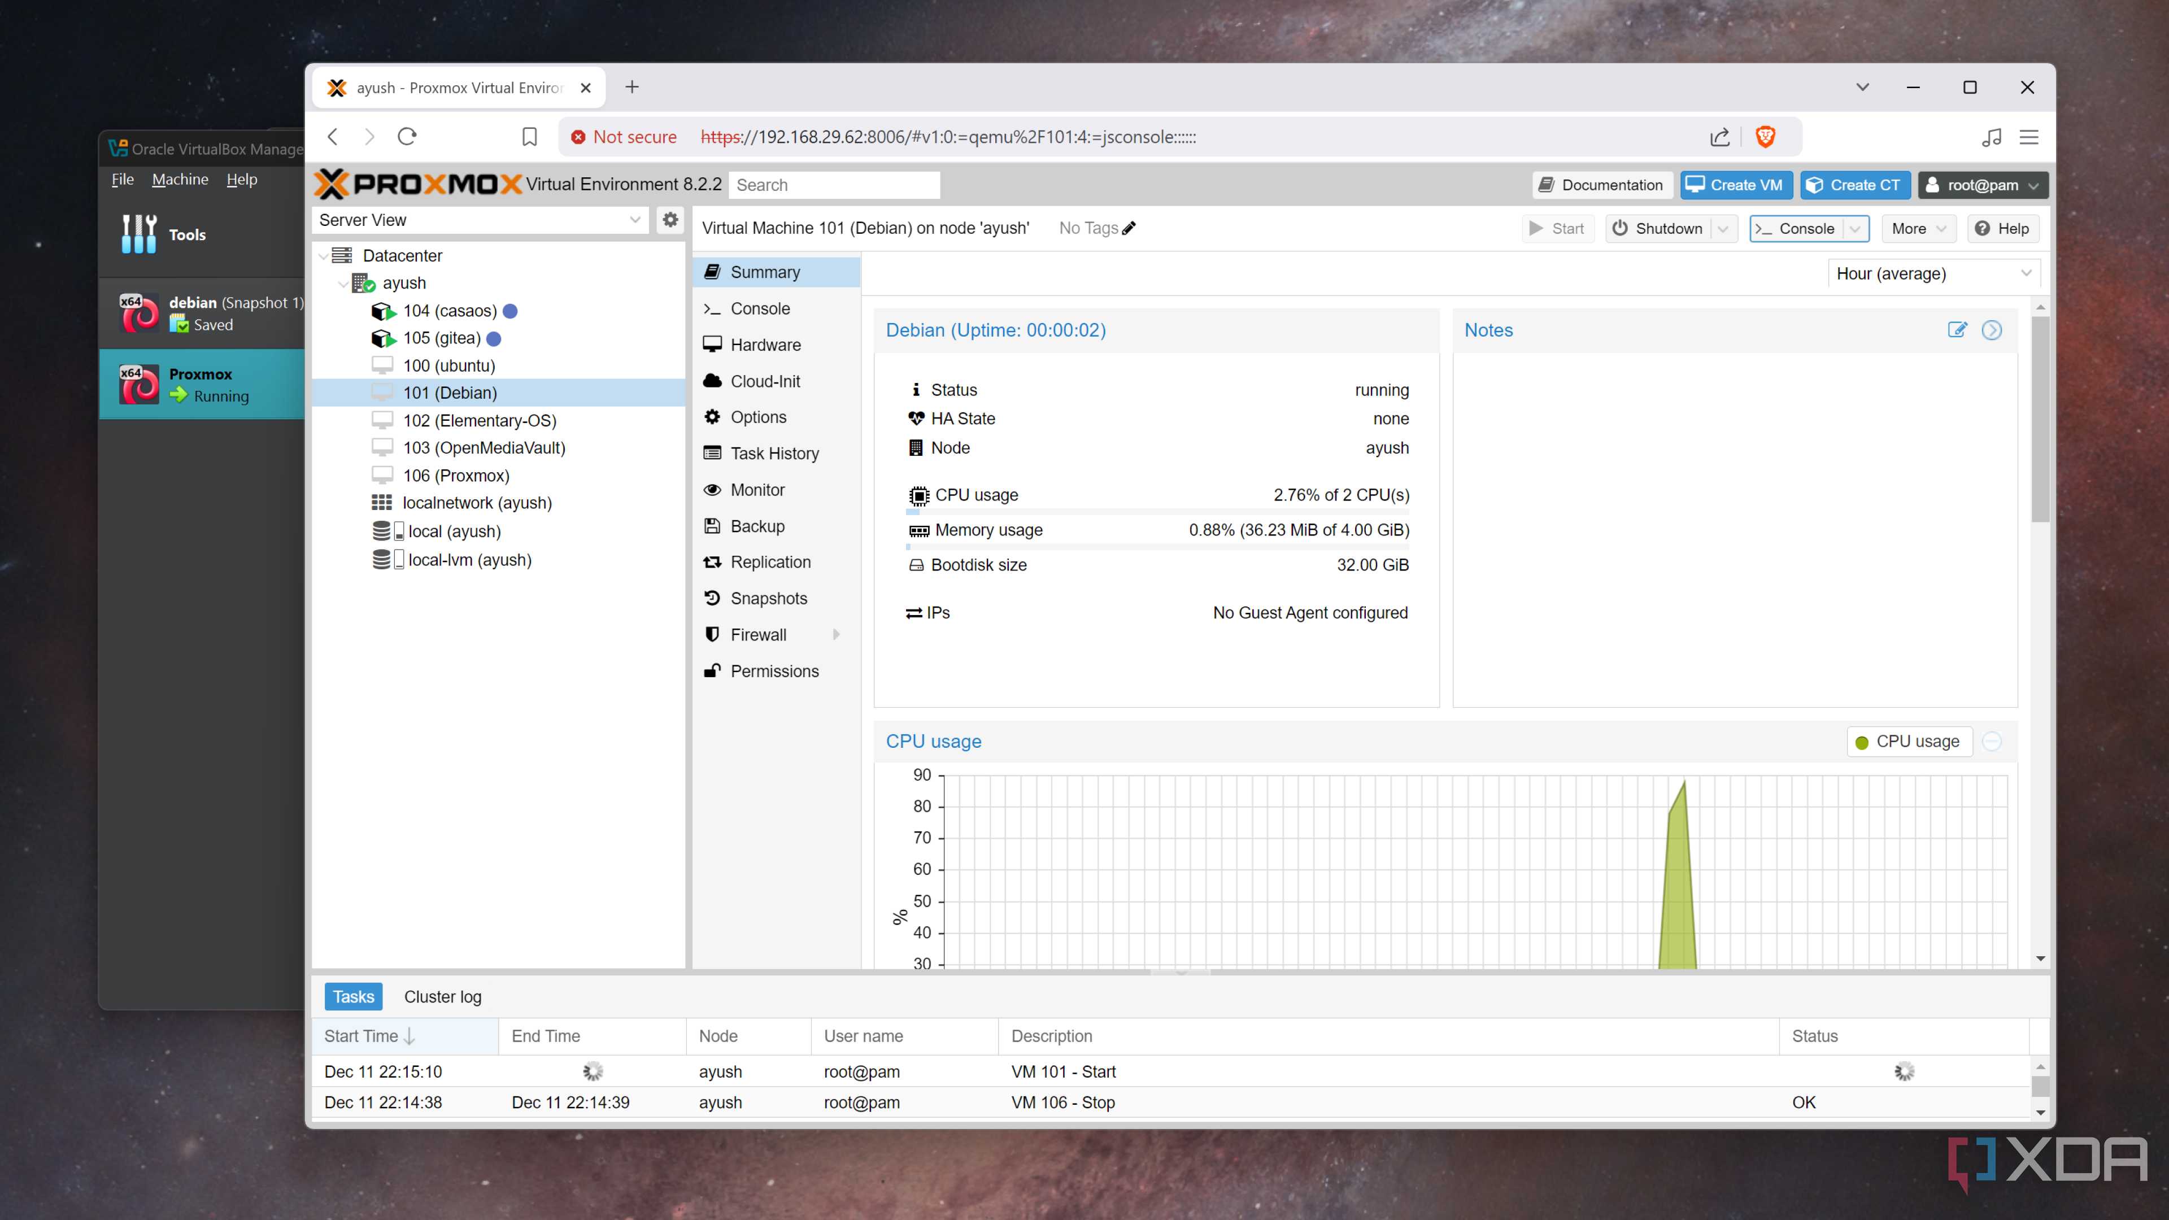Open the Console options dropdown arrow
Image resolution: width=2169 pixels, height=1220 pixels.
click(1855, 228)
